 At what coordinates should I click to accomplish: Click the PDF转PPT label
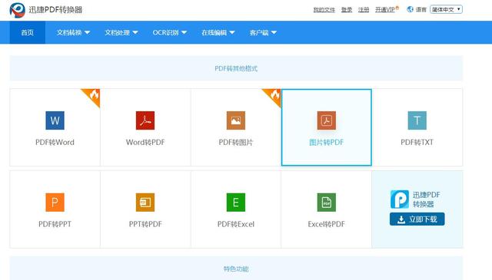click(x=55, y=224)
